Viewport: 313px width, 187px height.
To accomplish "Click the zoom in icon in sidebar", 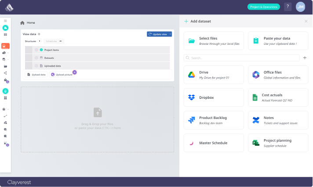I will point(5,129).
